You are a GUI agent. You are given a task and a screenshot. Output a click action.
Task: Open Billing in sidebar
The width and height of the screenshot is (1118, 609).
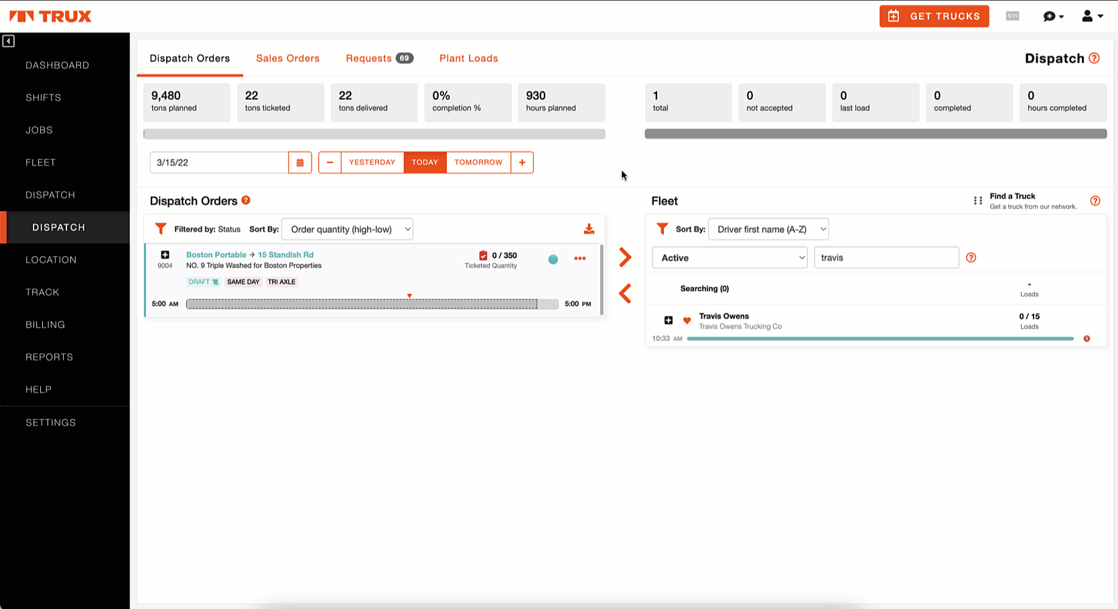coord(46,325)
